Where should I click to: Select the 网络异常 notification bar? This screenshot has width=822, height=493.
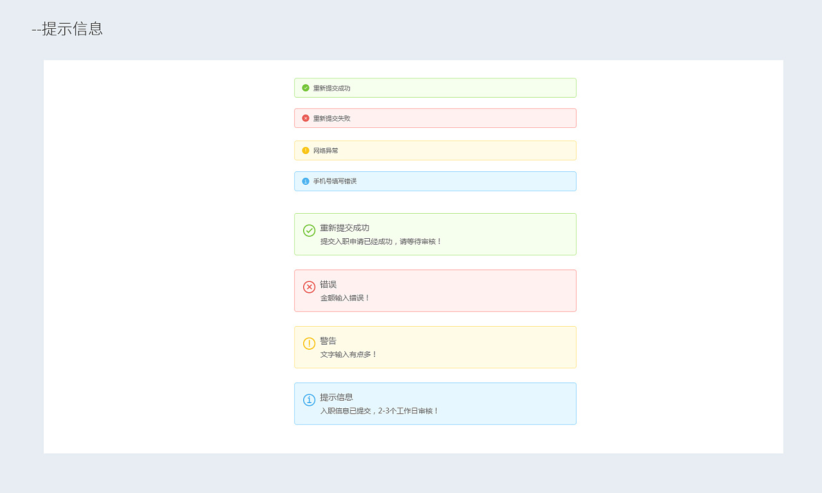pyautogui.click(x=324, y=150)
